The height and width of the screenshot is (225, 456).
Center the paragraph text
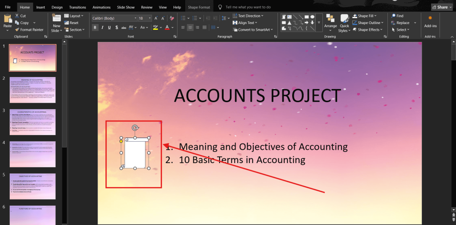point(190,27)
